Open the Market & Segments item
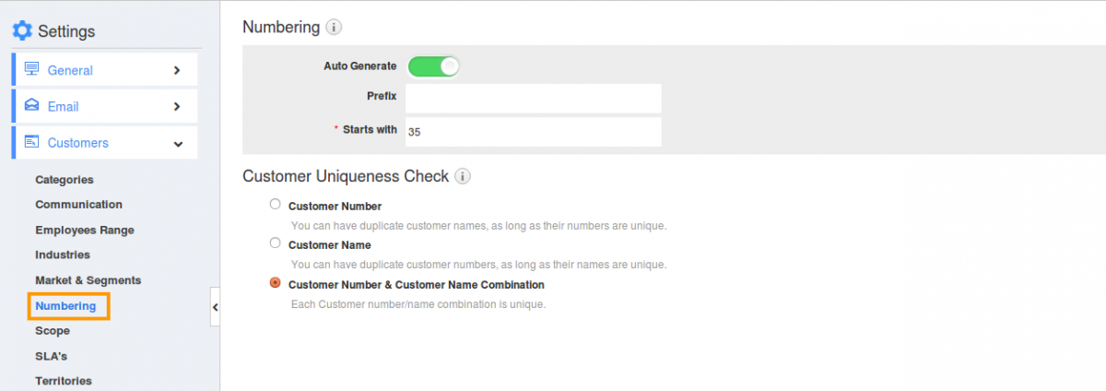Screen dimensions: 1106x391 coord(88,280)
